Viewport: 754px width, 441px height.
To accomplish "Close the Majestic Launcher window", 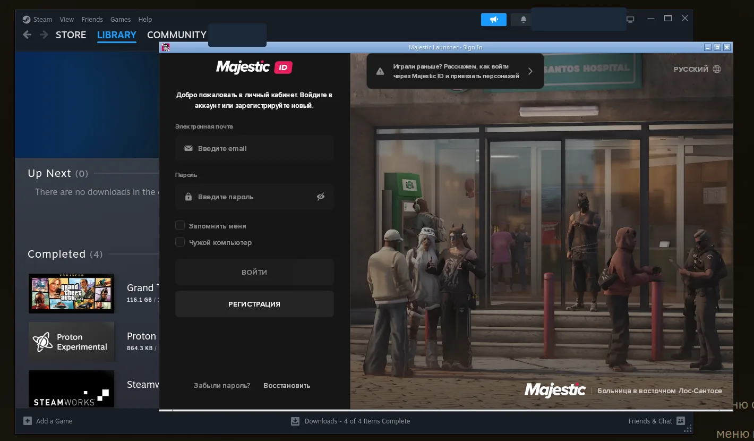I will [x=727, y=47].
